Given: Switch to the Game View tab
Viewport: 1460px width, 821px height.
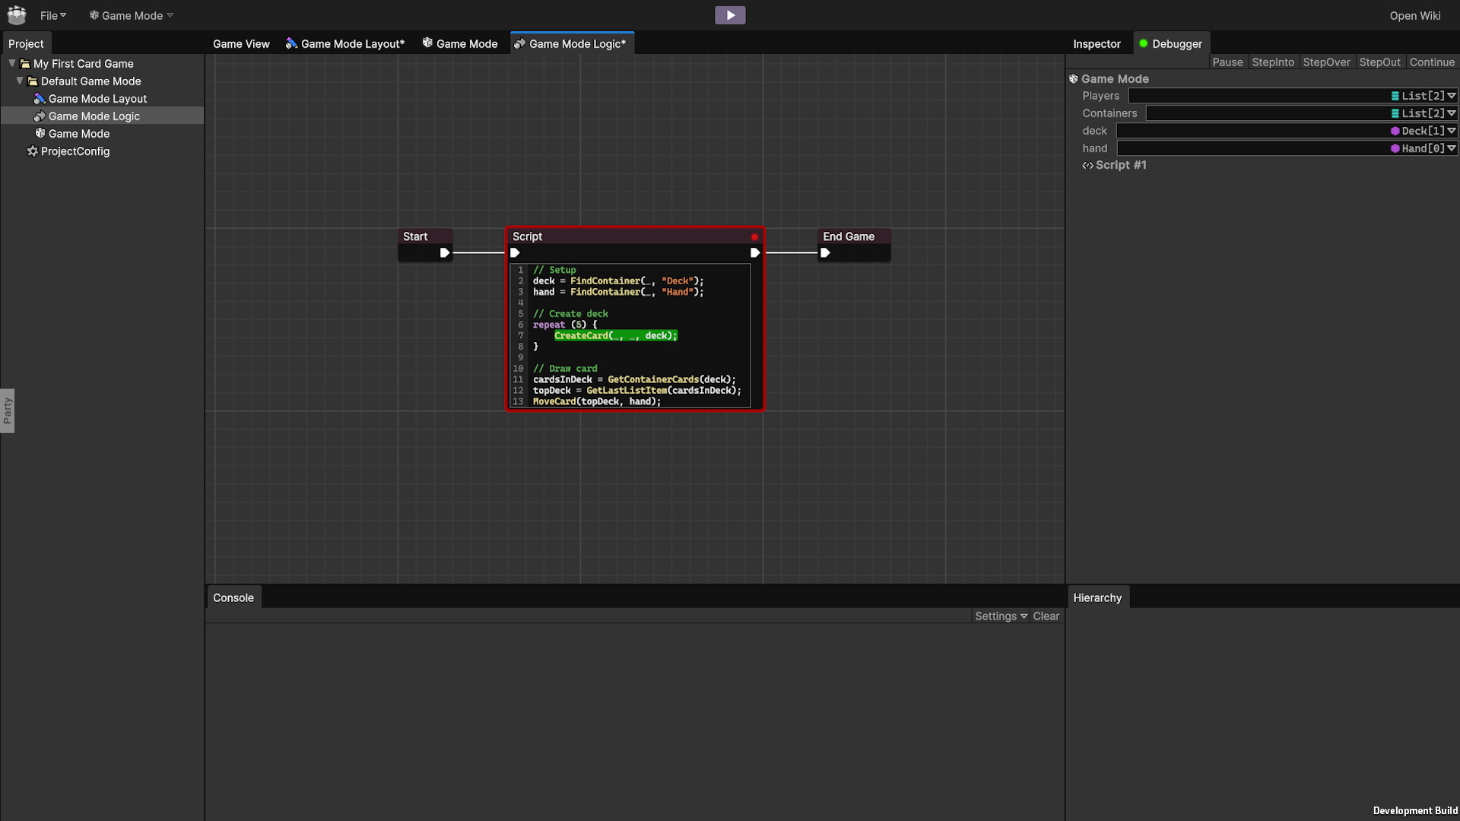Looking at the screenshot, I should pos(241,43).
